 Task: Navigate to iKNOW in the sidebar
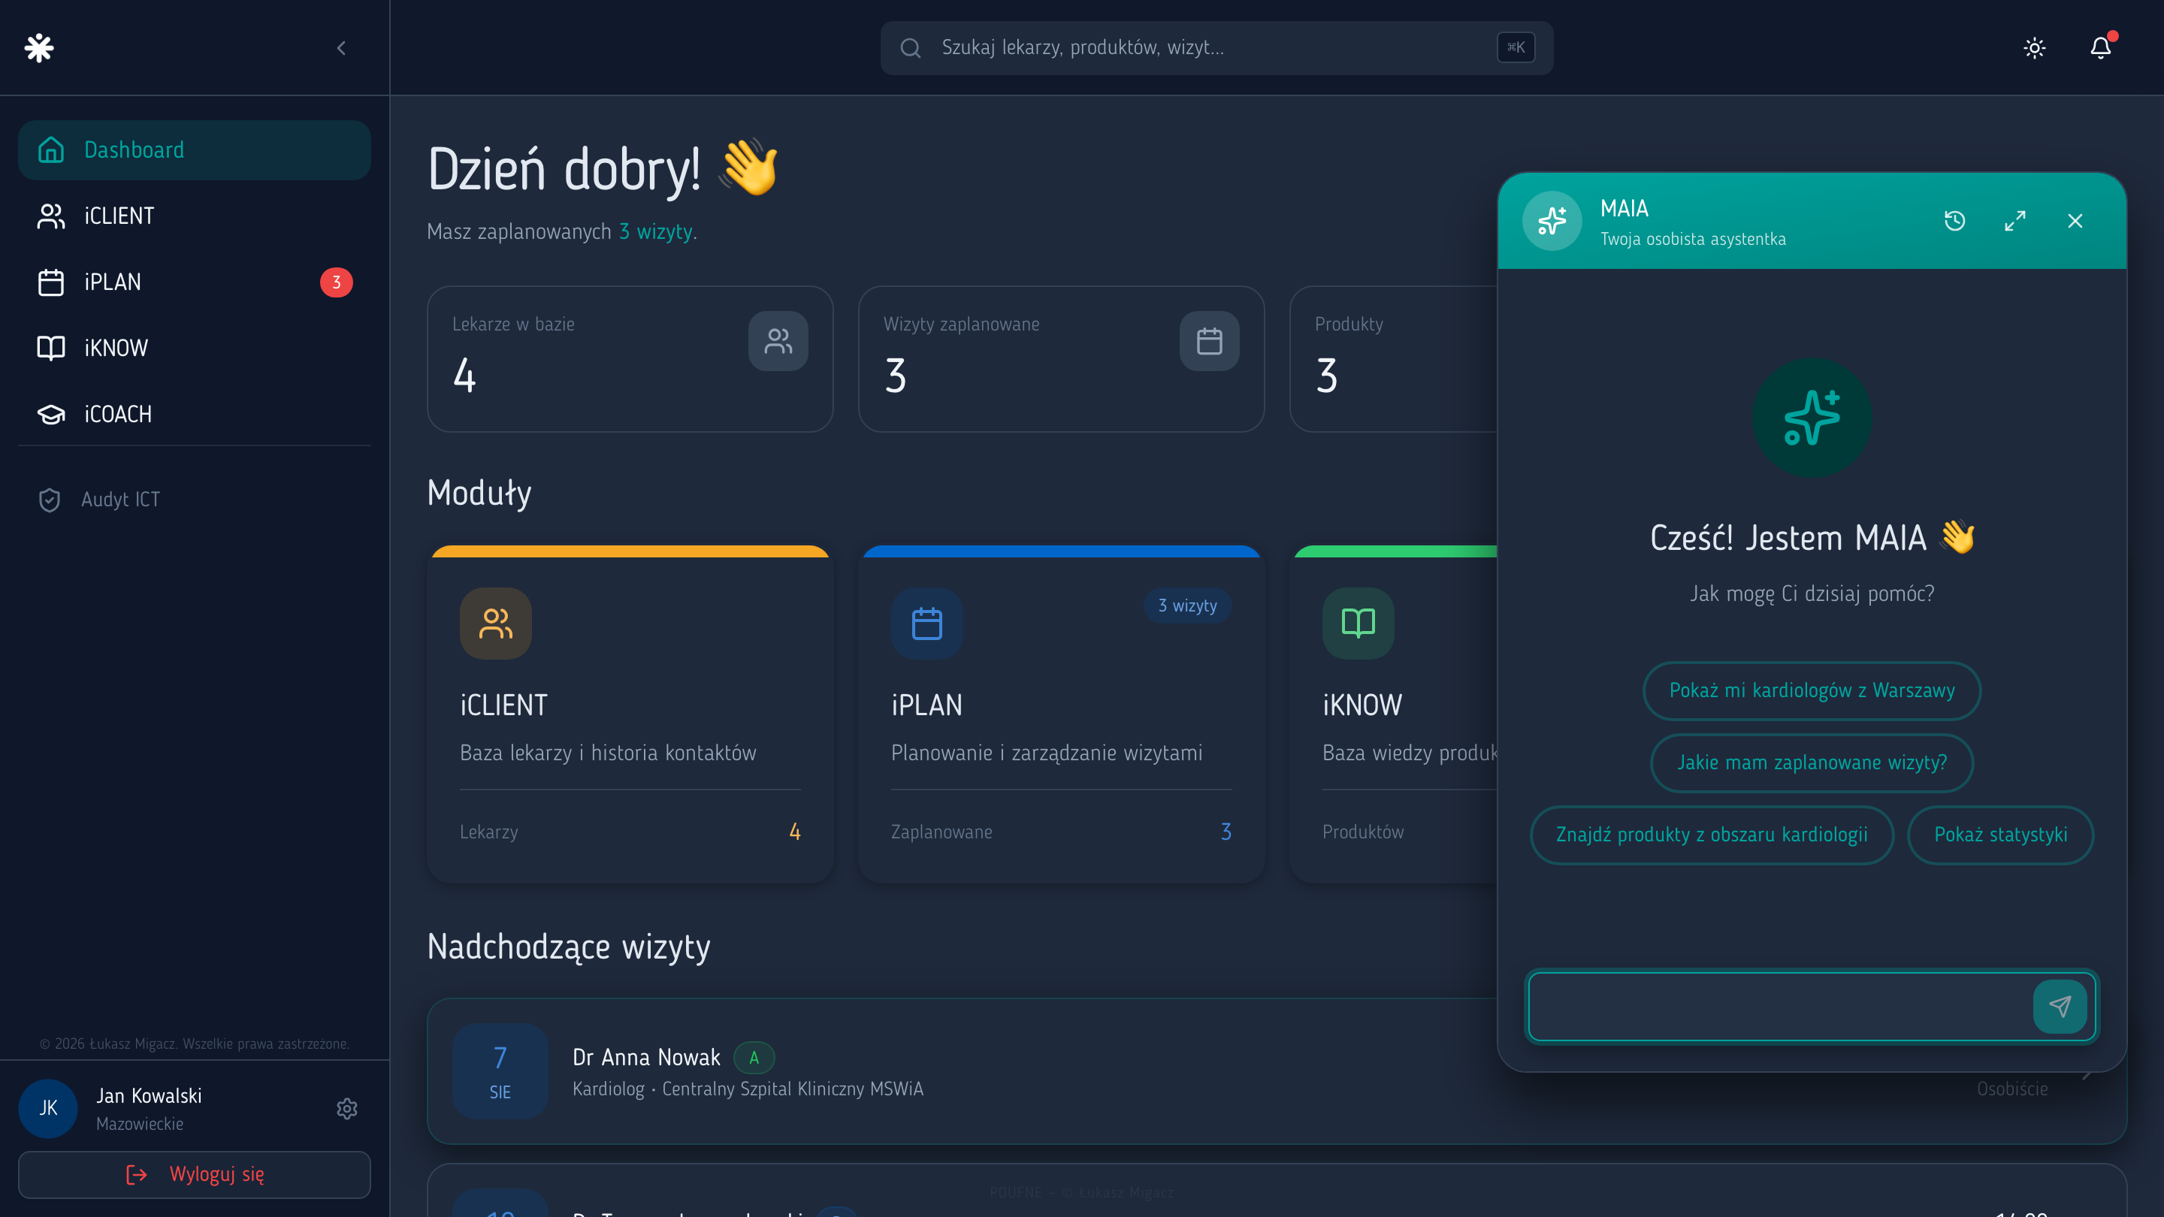pos(194,348)
